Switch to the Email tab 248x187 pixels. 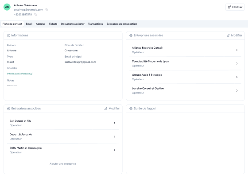click(29, 24)
